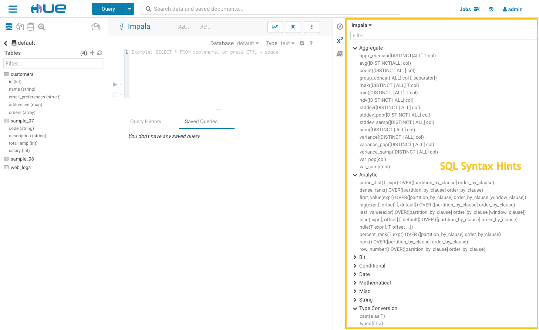Viewport: 539px width, 330px height.
Task: Open the three-dot more options menu
Action: point(311,27)
